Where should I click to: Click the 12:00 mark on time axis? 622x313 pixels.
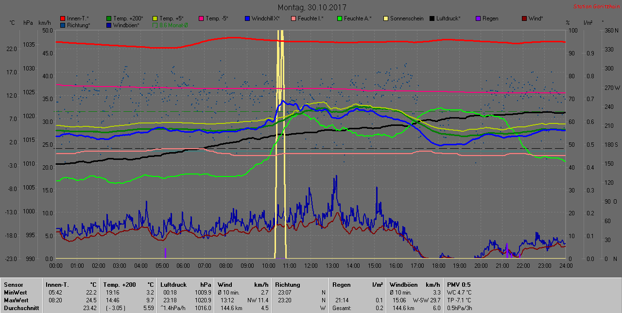[x=311, y=265]
